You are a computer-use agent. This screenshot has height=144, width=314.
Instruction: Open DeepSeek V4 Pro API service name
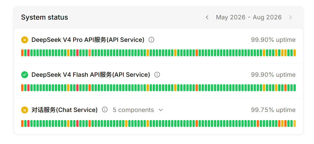(88, 40)
